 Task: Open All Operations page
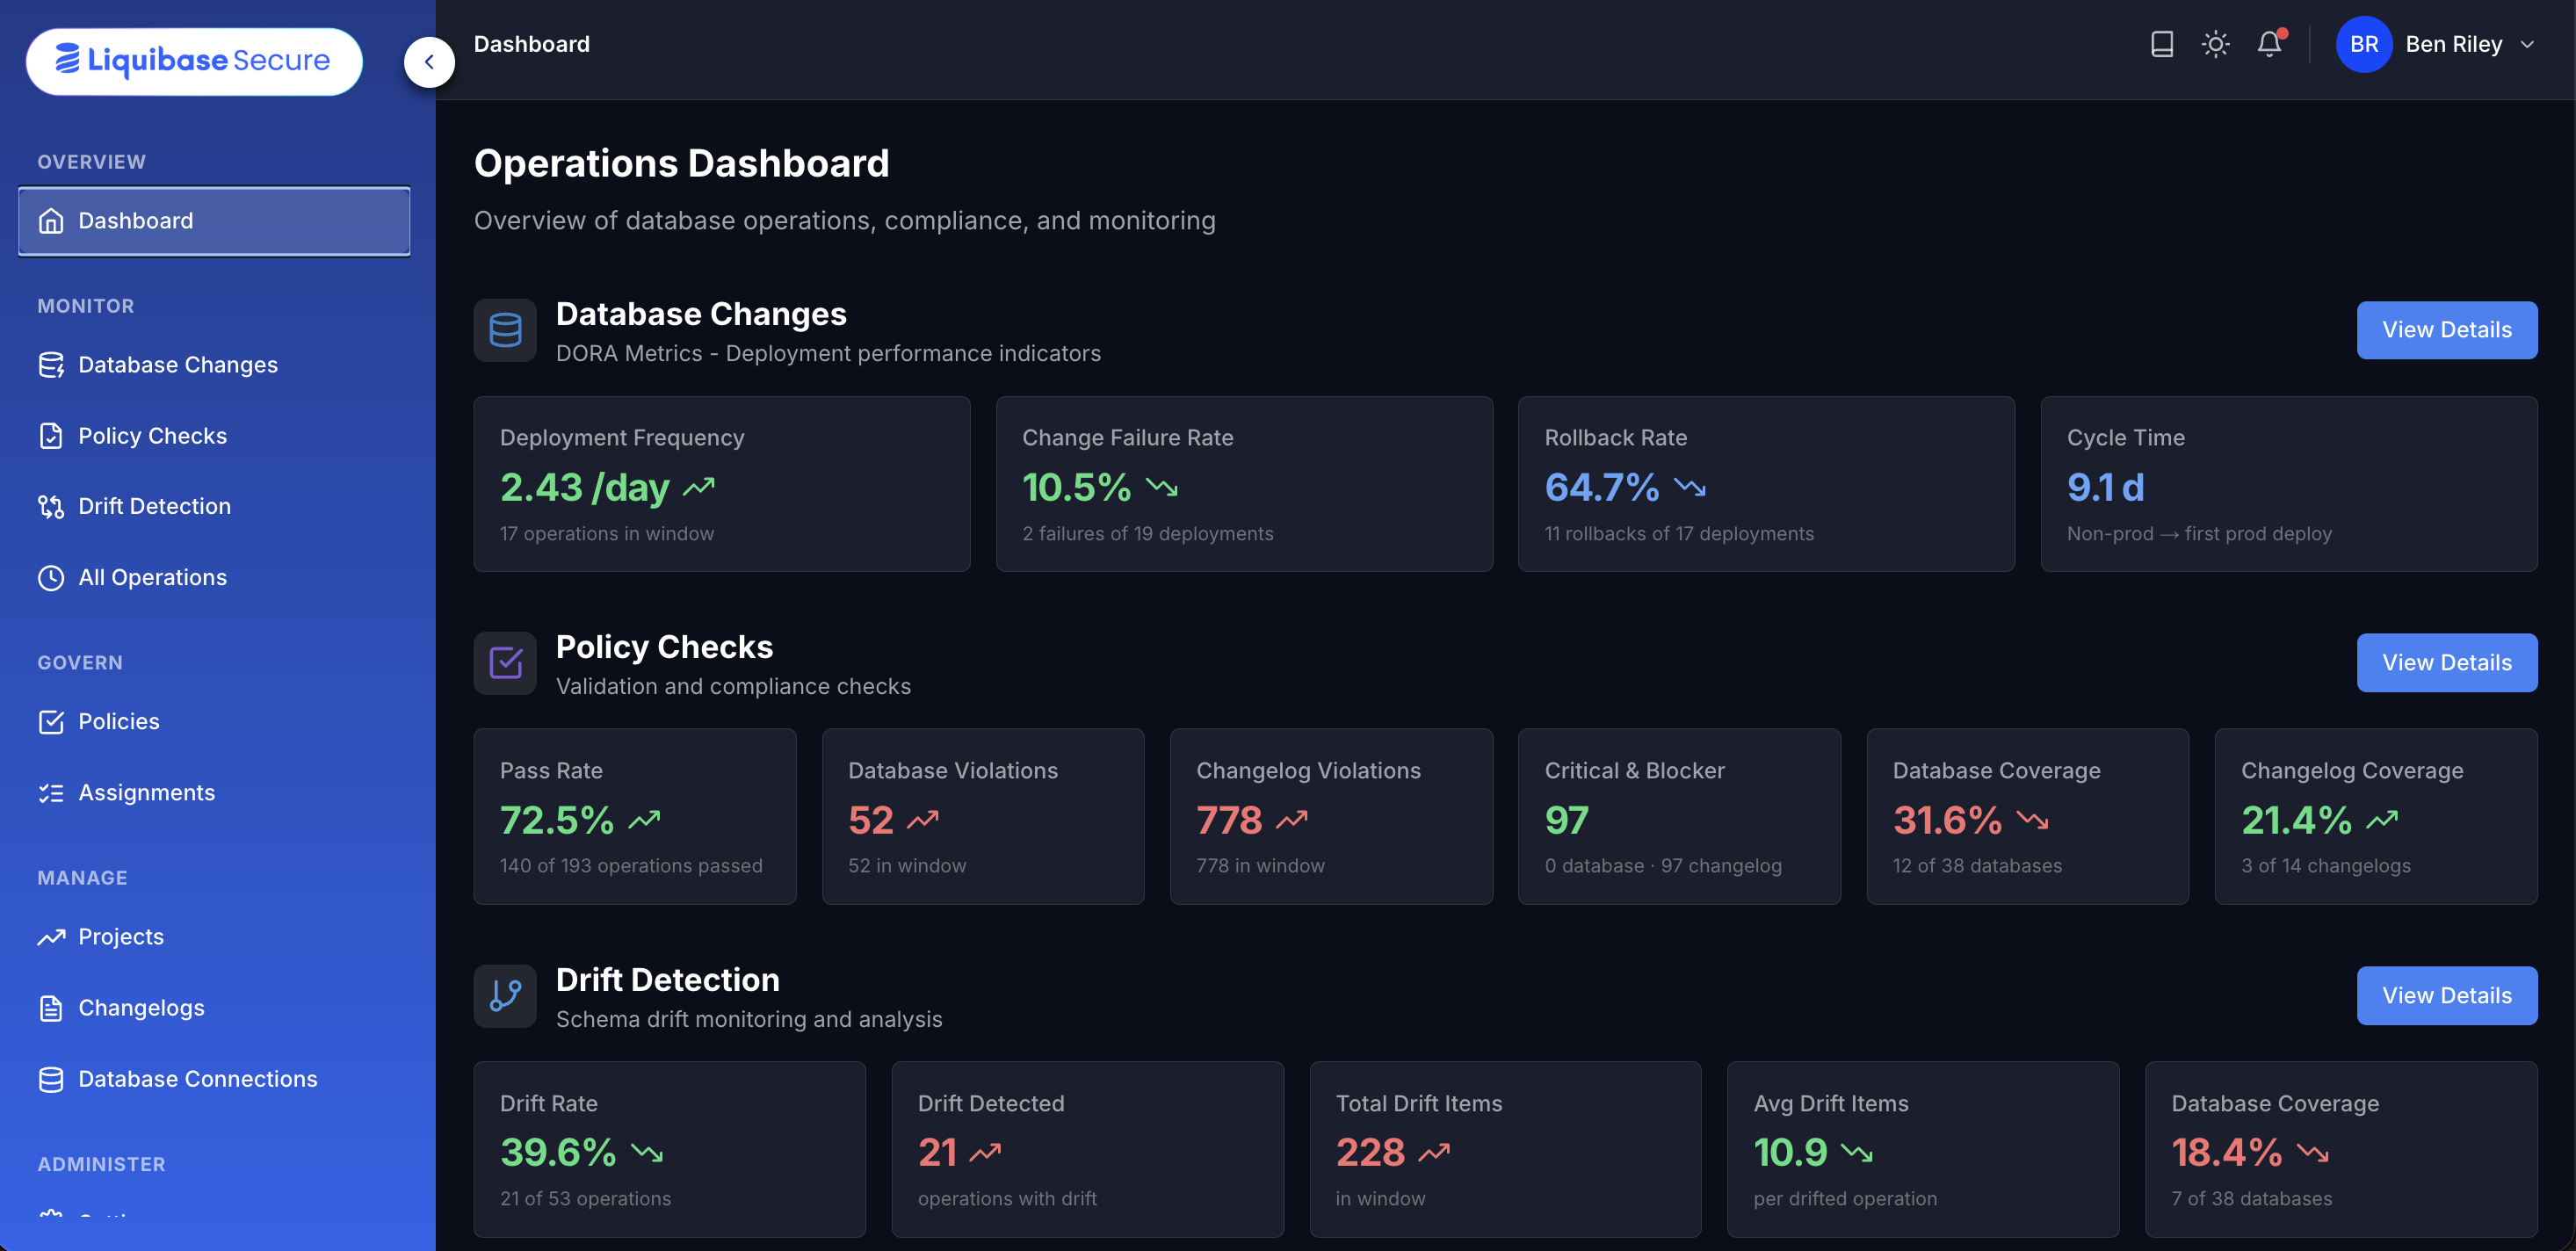pos(214,578)
